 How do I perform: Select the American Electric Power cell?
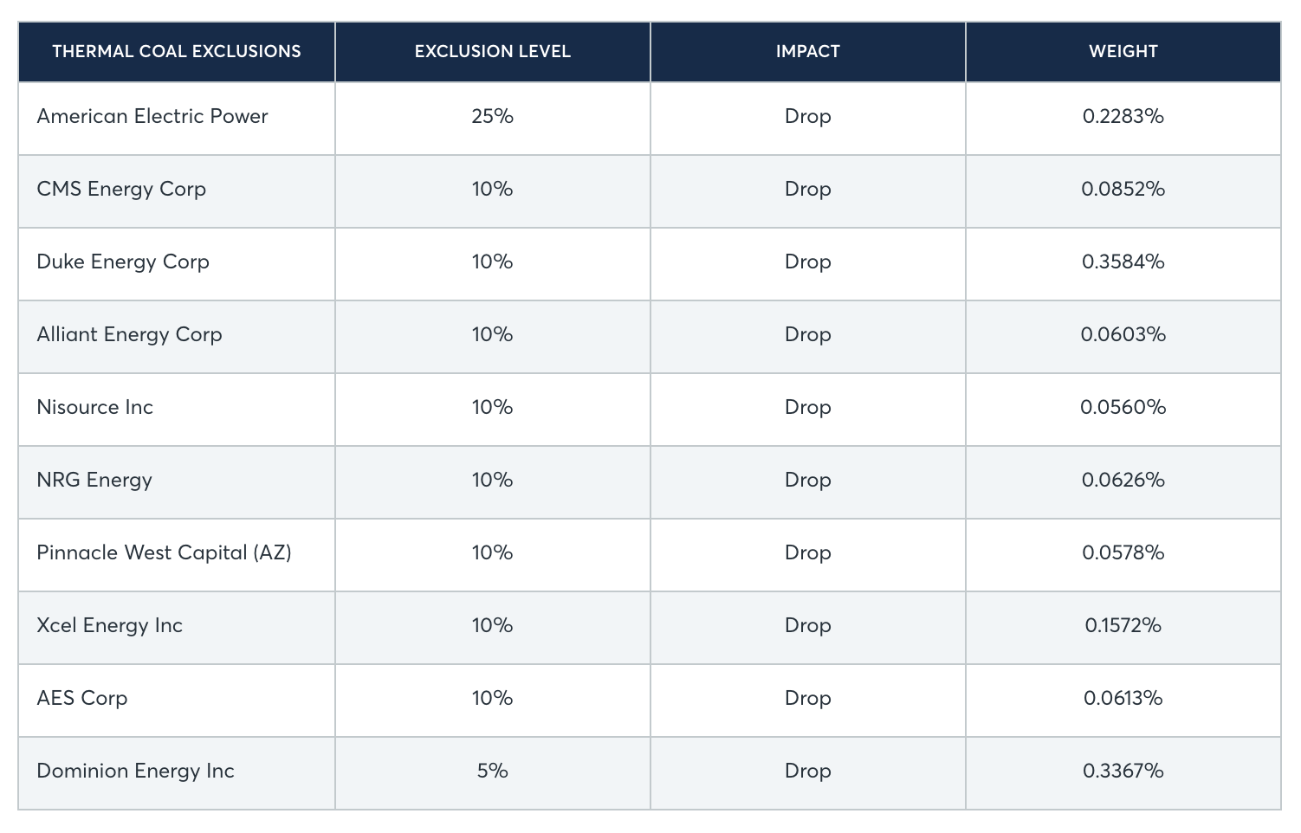point(152,117)
